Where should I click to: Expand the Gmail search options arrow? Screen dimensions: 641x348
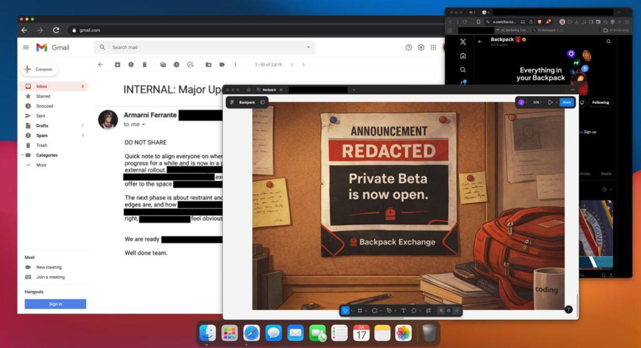[x=308, y=47]
